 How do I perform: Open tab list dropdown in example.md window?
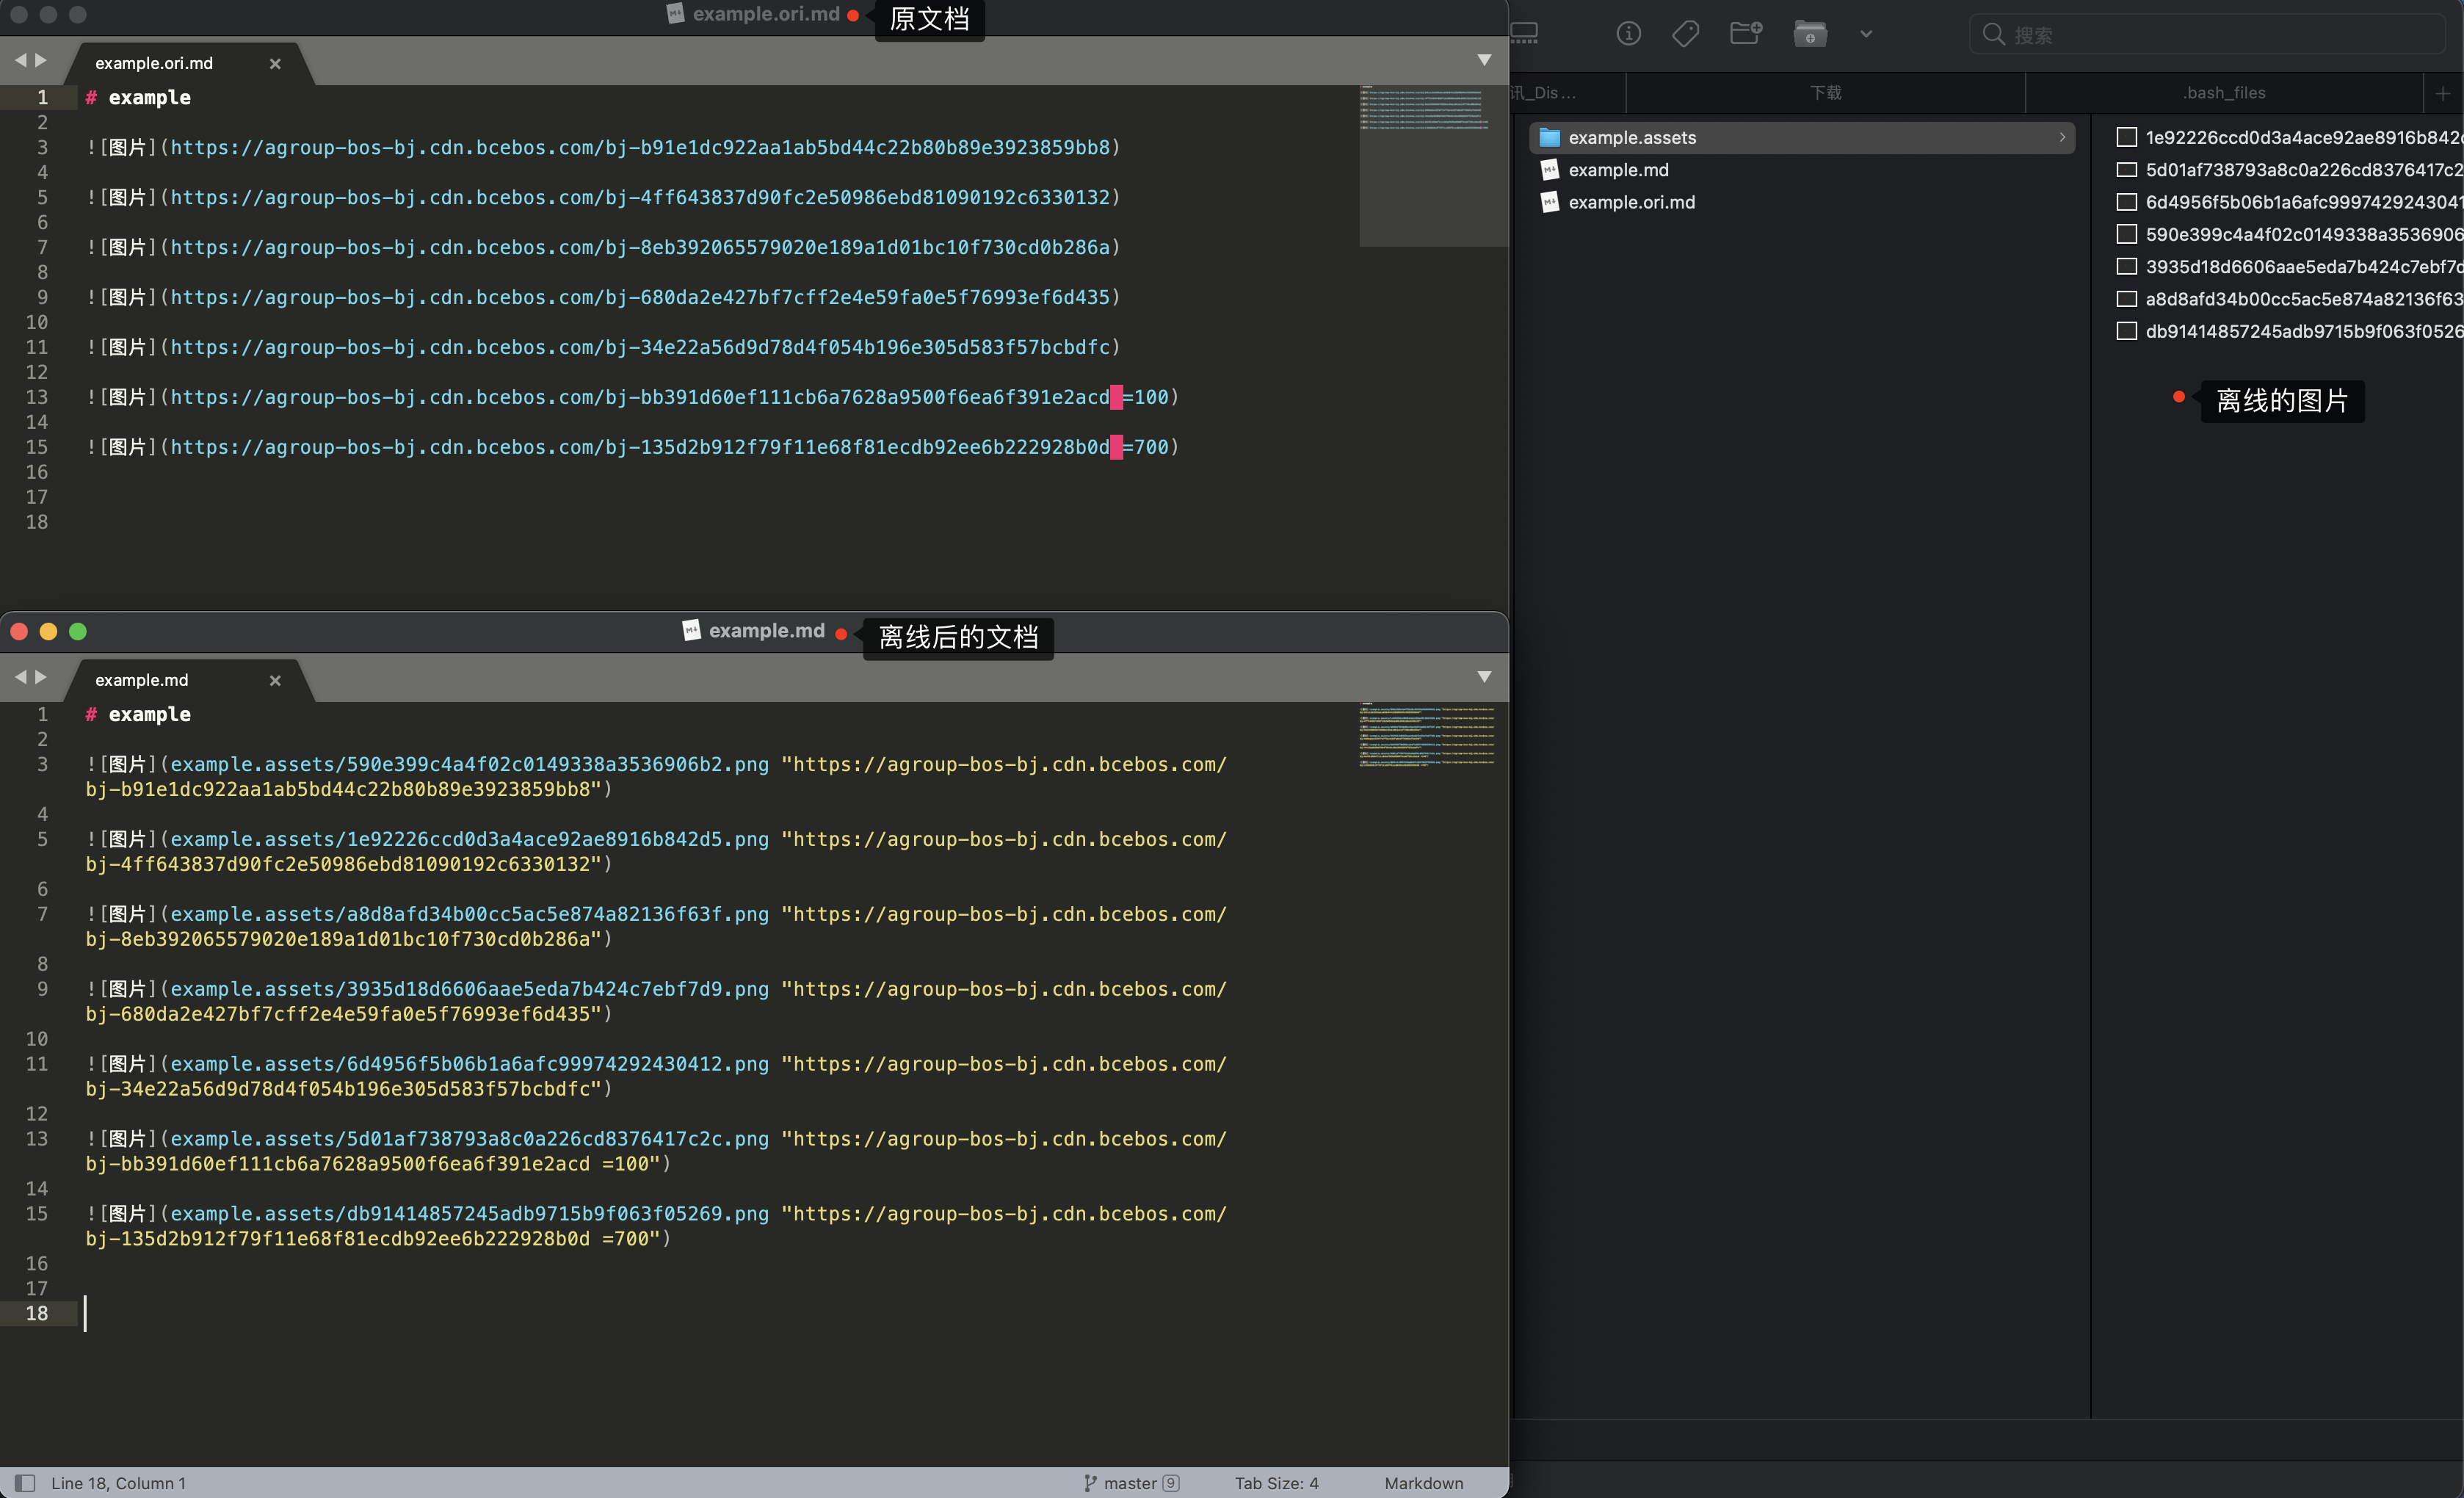[1484, 677]
